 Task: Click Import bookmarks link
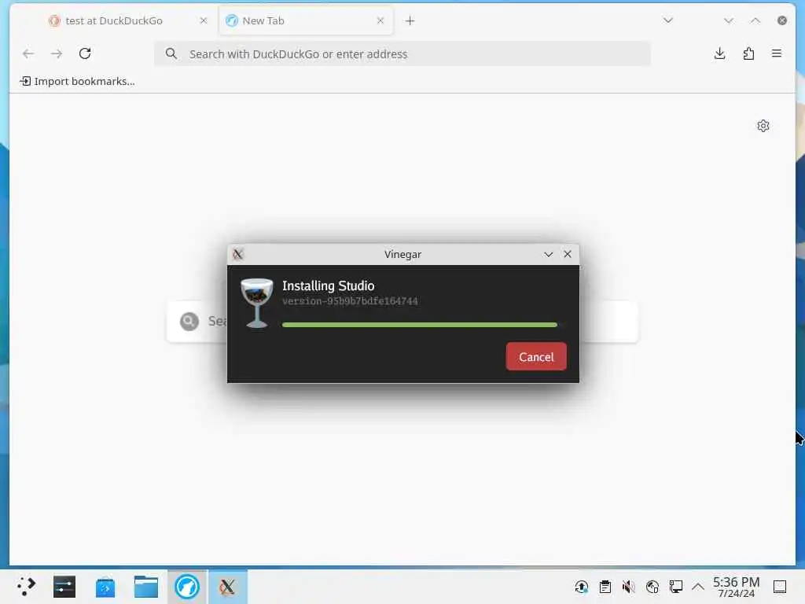[78, 81]
